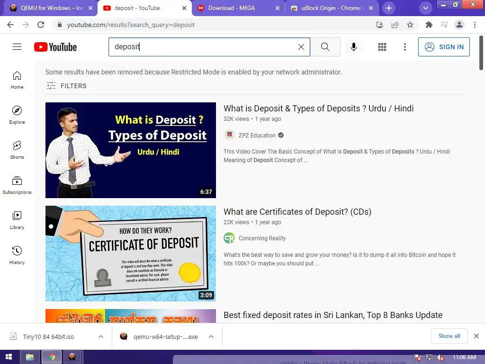485x364 pixels.
Task: Open History in sidebar
Action: tap(17, 255)
